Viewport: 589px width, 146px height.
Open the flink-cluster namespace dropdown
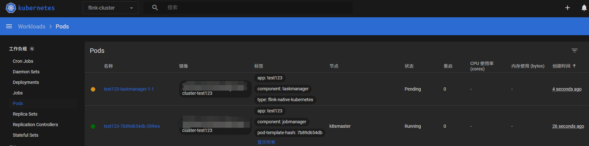[111, 8]
